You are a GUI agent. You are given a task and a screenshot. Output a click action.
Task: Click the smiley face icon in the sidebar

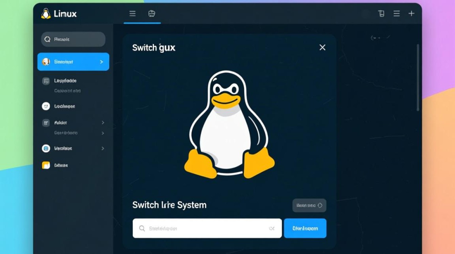point(46,106)
